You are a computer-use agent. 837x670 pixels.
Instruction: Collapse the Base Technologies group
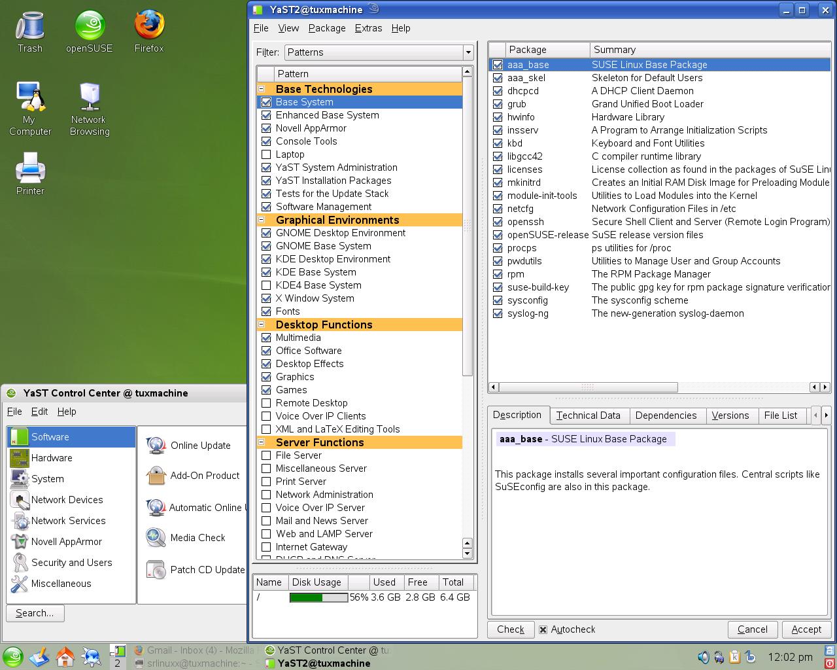click(x=262, y=89)
